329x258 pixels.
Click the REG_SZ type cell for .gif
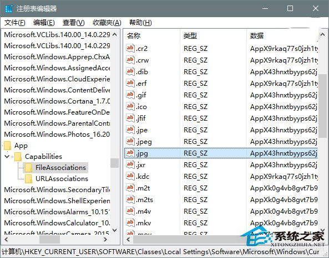click(x=195, y=95)
